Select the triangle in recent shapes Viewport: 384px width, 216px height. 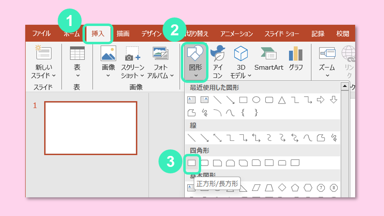(x=282, y=100)
